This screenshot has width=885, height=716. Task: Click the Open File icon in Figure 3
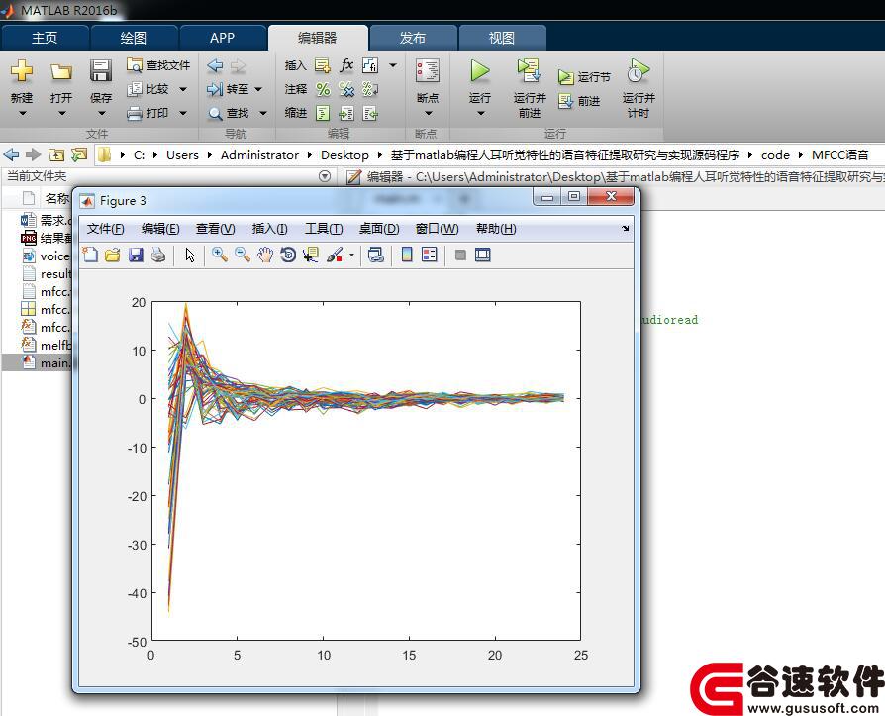[x=113, y=255]
